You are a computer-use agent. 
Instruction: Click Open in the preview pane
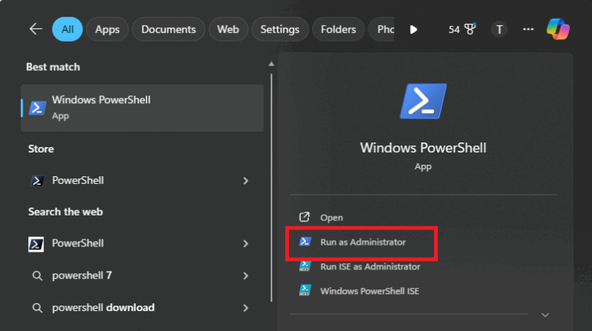click(331, 218)
